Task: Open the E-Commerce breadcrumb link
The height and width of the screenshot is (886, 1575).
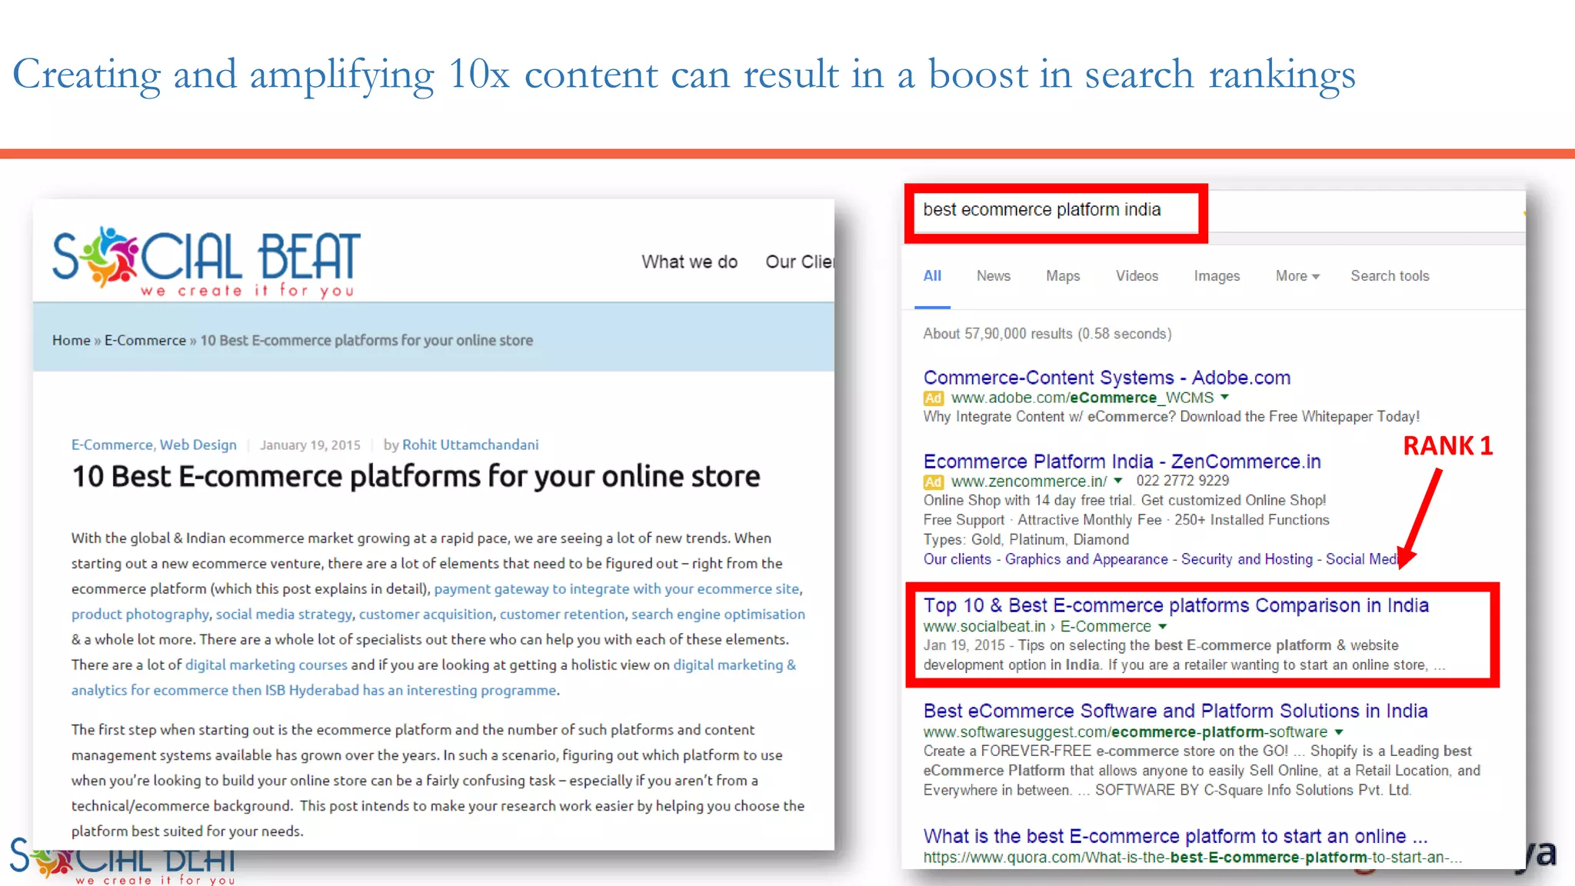Action: coord(145,340)
